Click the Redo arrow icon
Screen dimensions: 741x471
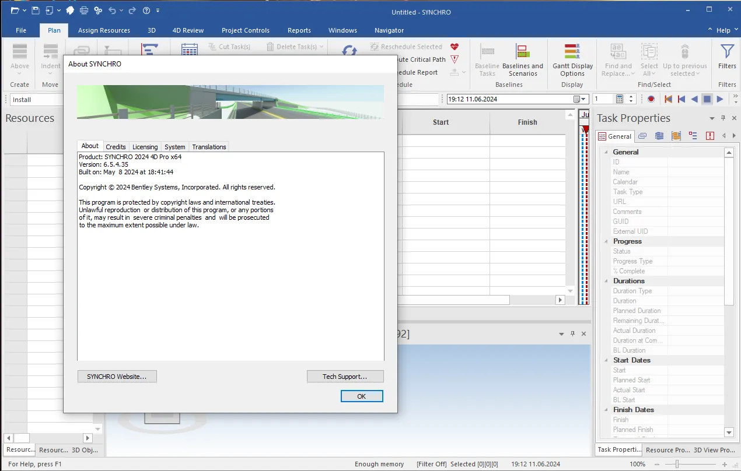pyautogui.click(x=132, y=10)
